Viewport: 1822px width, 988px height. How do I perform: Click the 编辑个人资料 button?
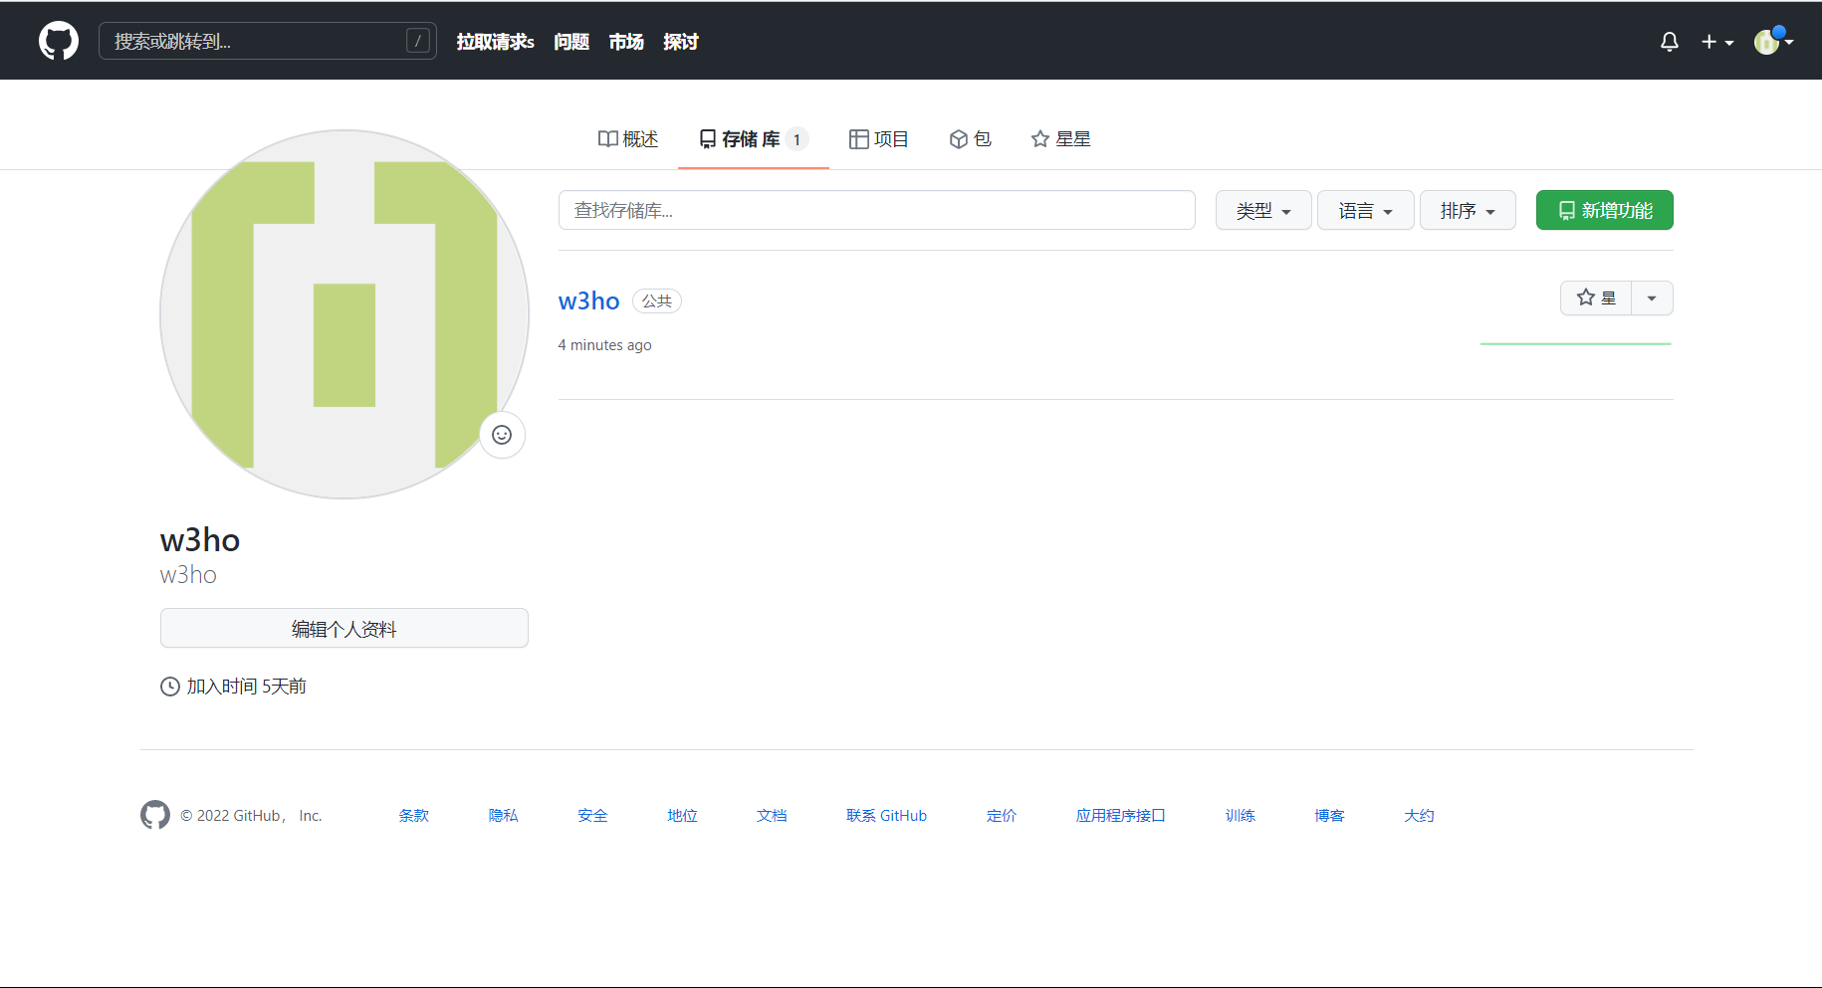click(x=344, y=628)
